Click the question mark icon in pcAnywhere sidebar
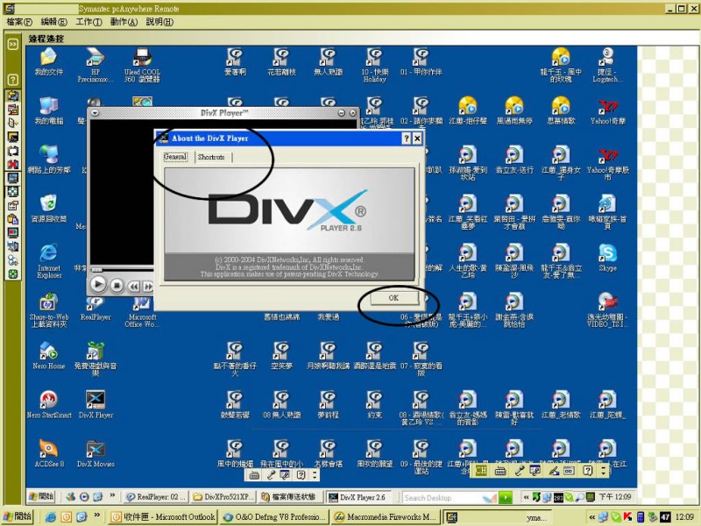701x526 pixels. point(12,80)
